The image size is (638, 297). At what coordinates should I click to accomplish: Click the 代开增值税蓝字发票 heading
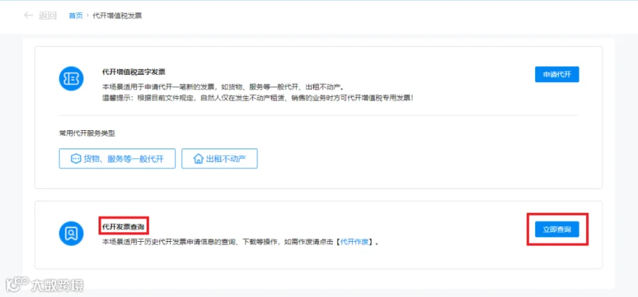134,72
